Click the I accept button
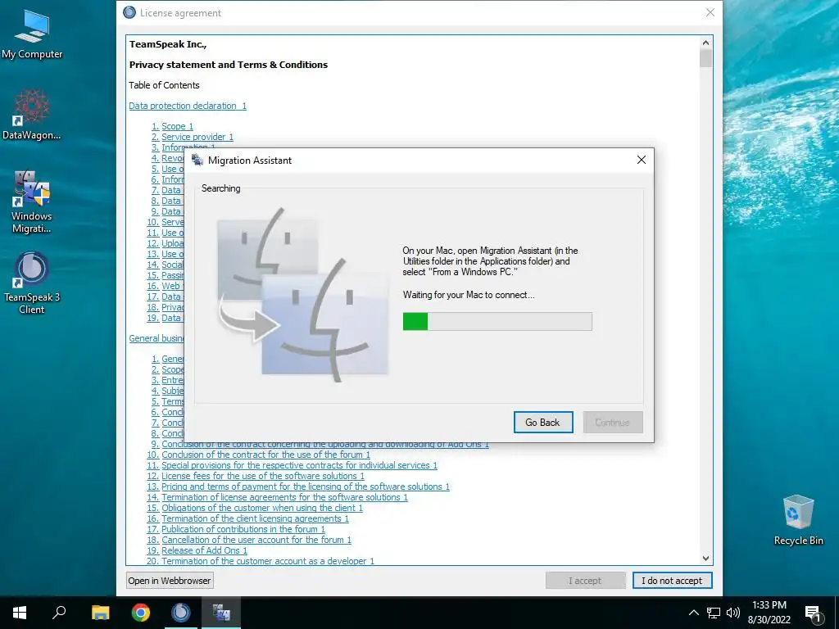 (x=585, y=581)
